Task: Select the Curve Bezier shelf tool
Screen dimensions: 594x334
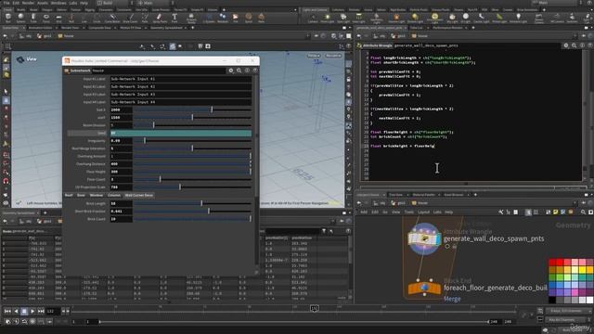Action: 112,18
